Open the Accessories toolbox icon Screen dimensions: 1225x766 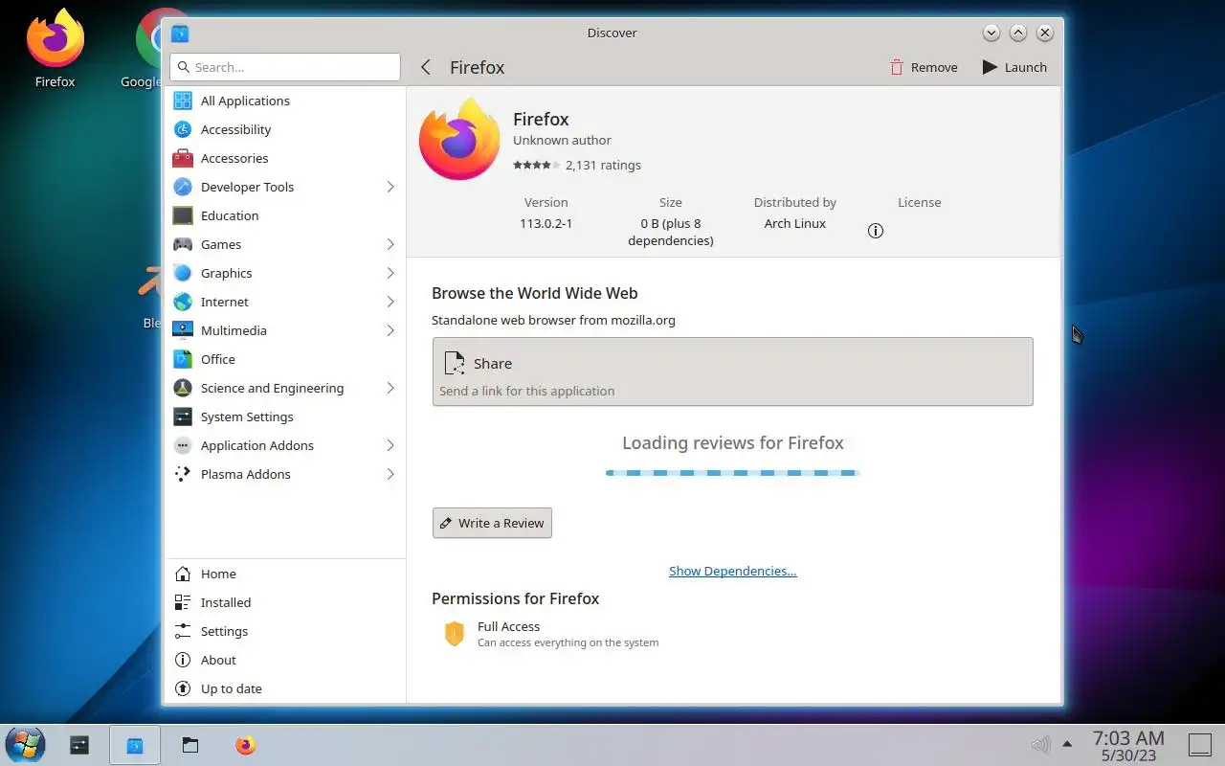click(x=183, y=158)
